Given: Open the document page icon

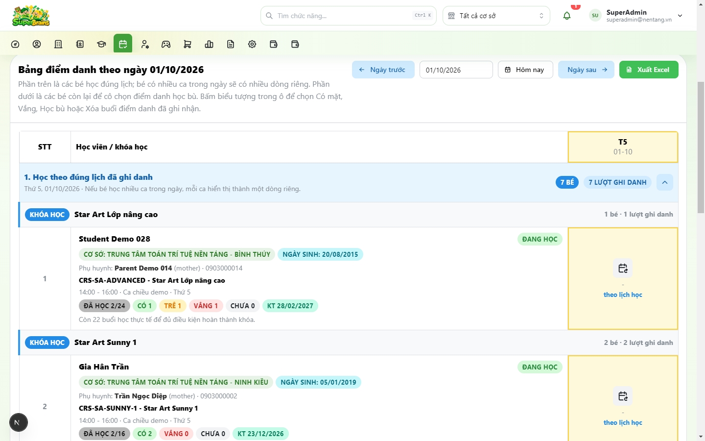Looking at the screenshot, I should pos(231,44).
